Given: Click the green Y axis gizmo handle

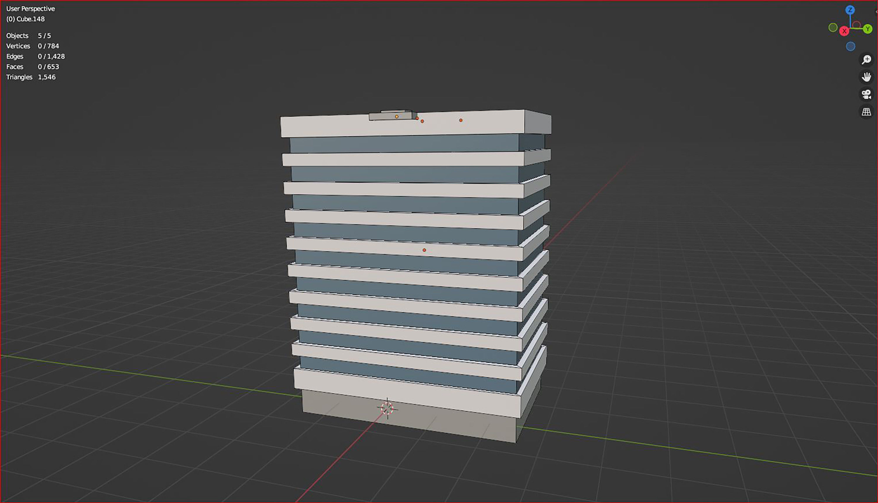Looking at the screenshot, I should click(868, 29).
